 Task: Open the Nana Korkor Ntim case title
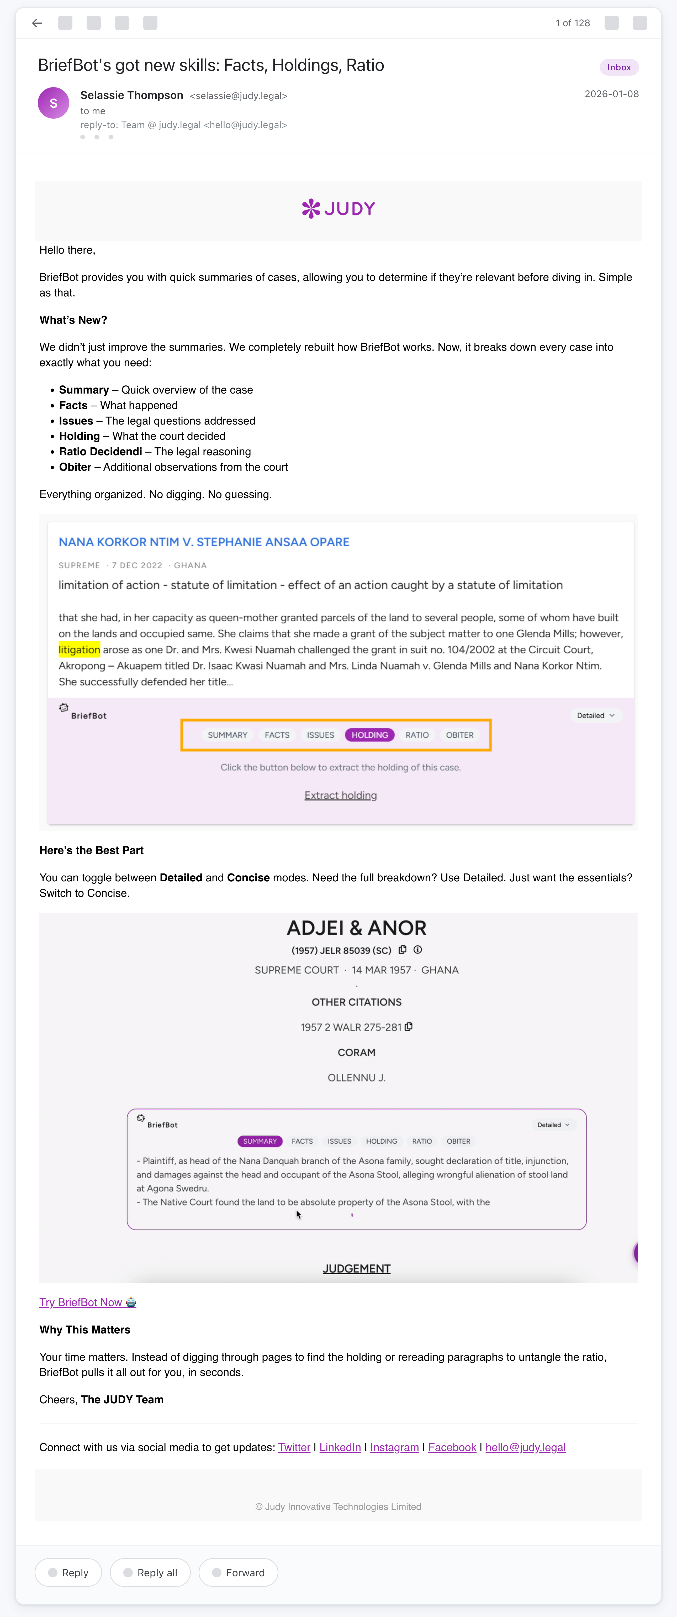pyautogui.click(x=204, y=542)
